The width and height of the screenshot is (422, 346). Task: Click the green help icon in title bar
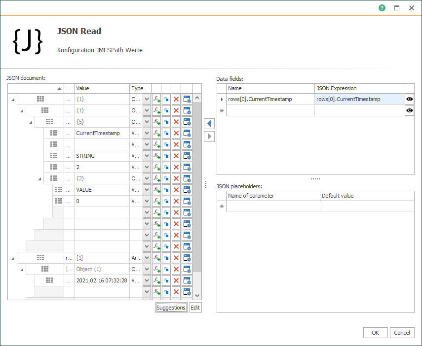point(382,8)
